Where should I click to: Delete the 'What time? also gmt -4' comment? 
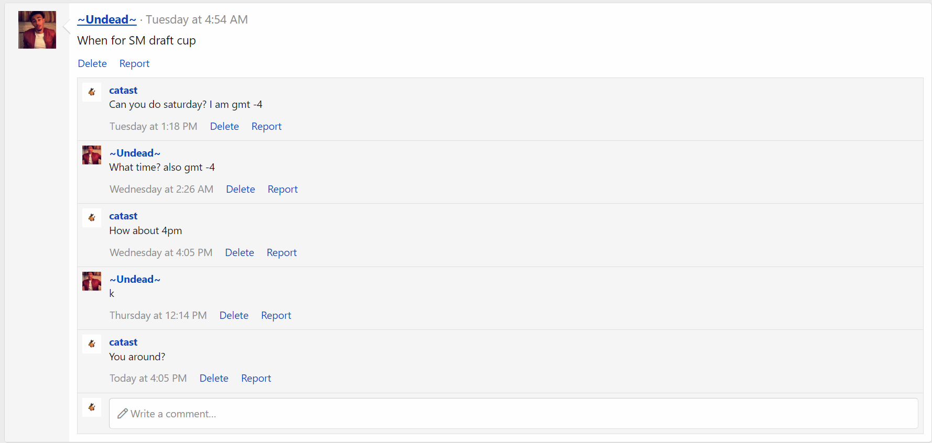[x=241, y=189]
